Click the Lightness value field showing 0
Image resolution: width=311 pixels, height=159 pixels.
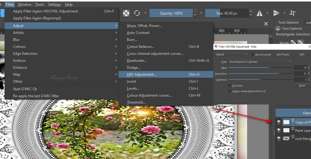pyautogui.click(x=301, y=80)
